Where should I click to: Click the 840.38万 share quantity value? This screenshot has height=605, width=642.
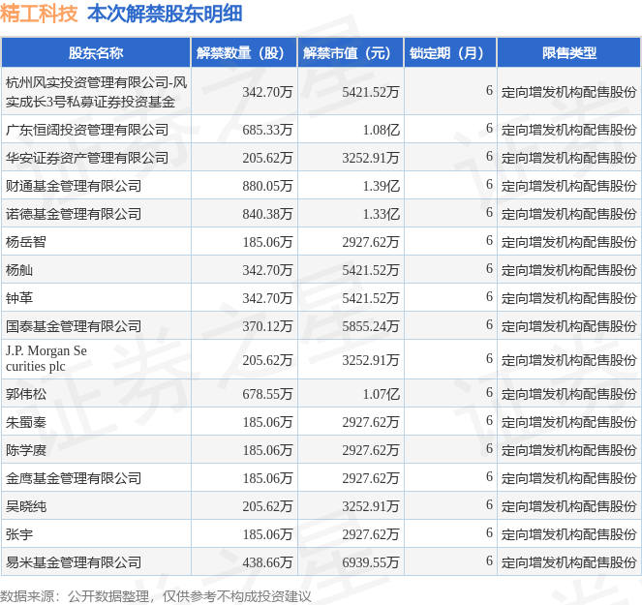coord(268,214)
